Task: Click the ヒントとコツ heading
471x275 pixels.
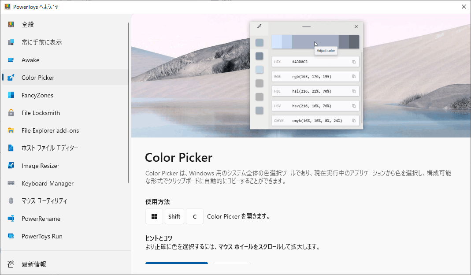Action: [159, 238]
